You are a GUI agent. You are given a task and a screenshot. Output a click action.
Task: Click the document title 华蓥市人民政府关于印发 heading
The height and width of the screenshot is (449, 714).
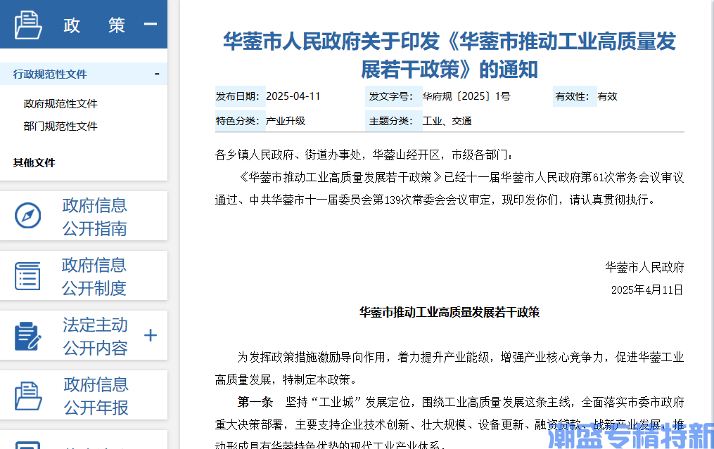tap(450, 55)
